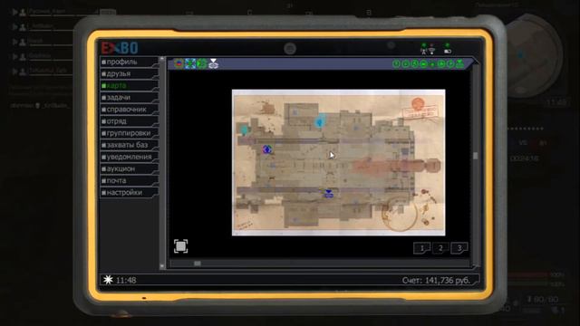This screenshot has height=326, width=580.
Task: Open the друзья section
Action: [x=129, y=73]
